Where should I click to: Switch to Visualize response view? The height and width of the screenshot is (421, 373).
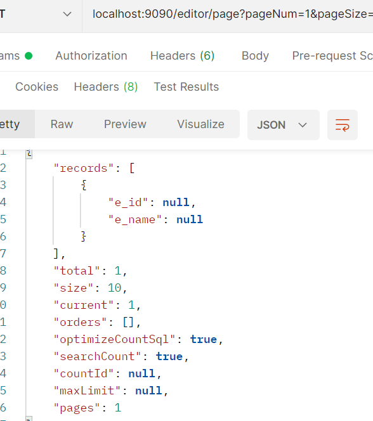click(201, 124)
